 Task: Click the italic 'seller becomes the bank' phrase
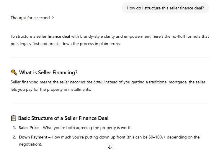point(81,82)
